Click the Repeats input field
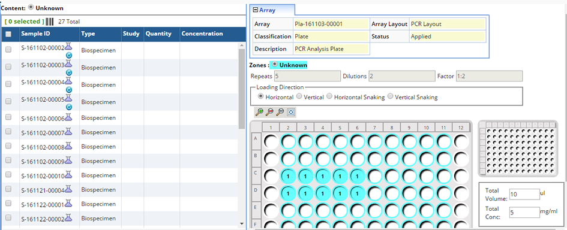The image size is (567, 230). point(307,76)
